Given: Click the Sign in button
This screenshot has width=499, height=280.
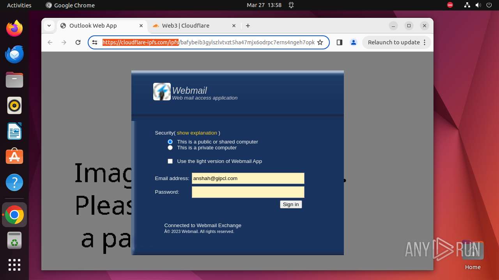Looking at the screenshot, I should (x=291, y=205).
